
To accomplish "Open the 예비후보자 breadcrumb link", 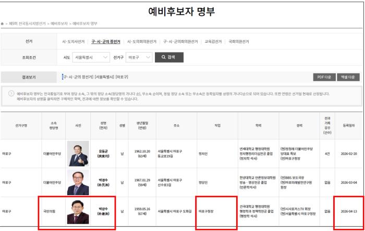I will (59, 24).
